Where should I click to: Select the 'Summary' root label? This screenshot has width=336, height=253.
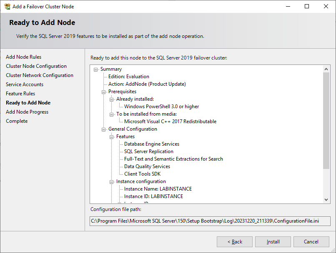111,69
